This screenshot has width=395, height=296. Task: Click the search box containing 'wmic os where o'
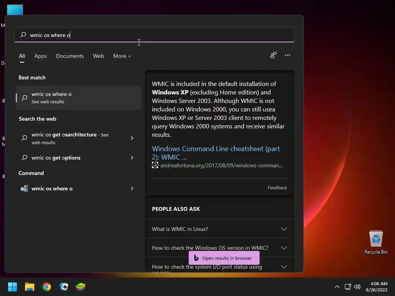coord(154,35)
